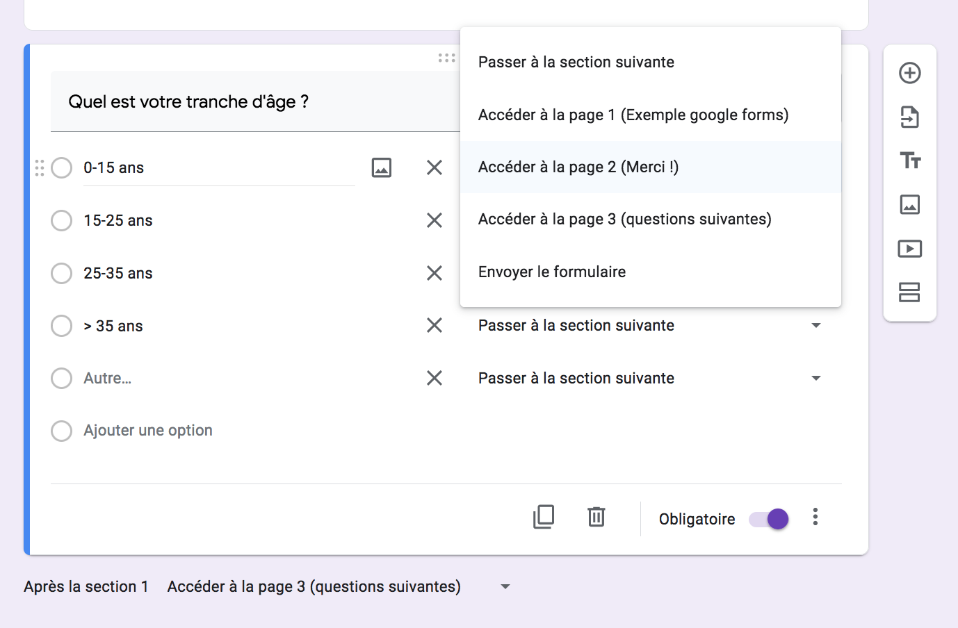Screen dimensions: 958x628
Task: Click the radio circle for Autre…
Action: pos(62,378)
